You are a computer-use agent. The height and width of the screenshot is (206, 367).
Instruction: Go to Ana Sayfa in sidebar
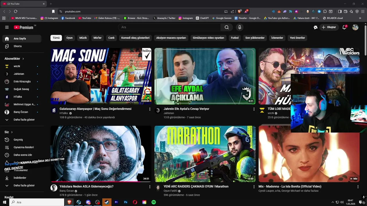(x=22, y=39)
